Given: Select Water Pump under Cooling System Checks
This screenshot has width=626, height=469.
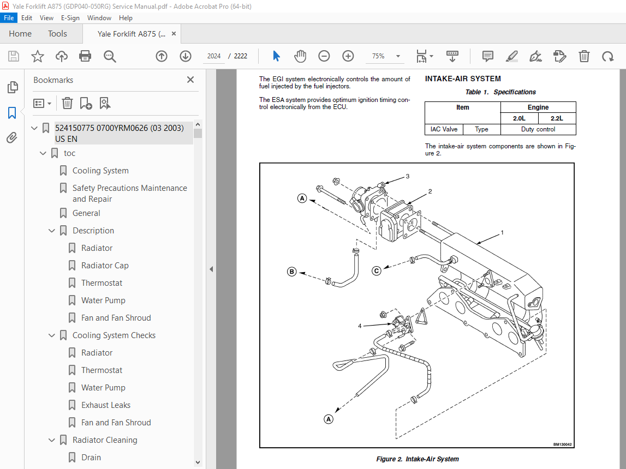Looking at the screenshot, I should tap(103, 388).
